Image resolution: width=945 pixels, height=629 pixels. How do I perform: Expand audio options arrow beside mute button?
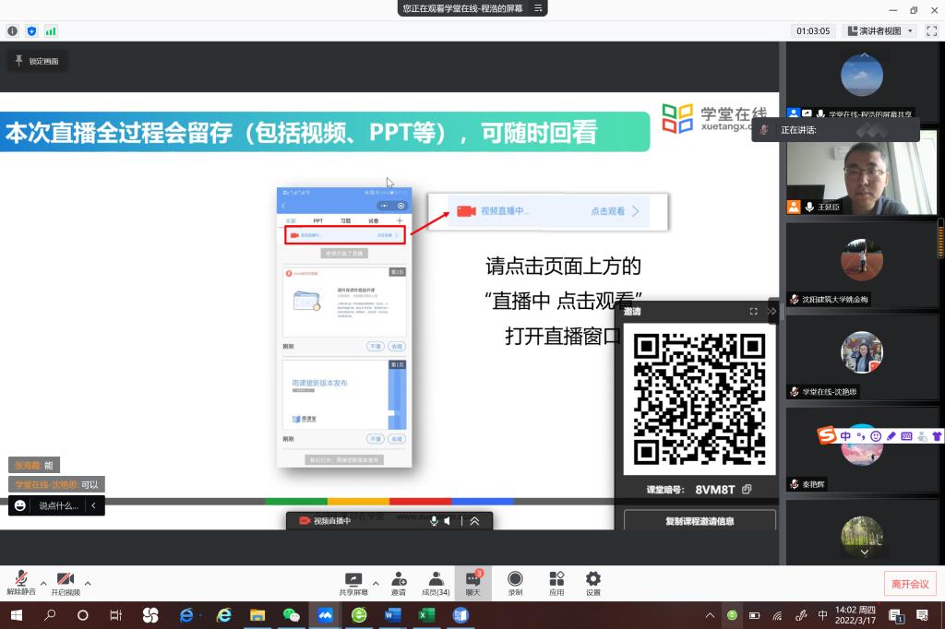(42, 583)
